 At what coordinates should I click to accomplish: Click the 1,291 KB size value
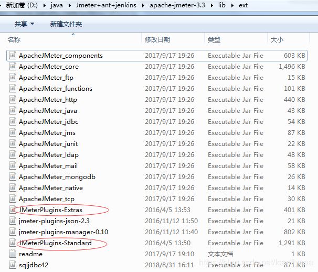(x=292, y=243)
